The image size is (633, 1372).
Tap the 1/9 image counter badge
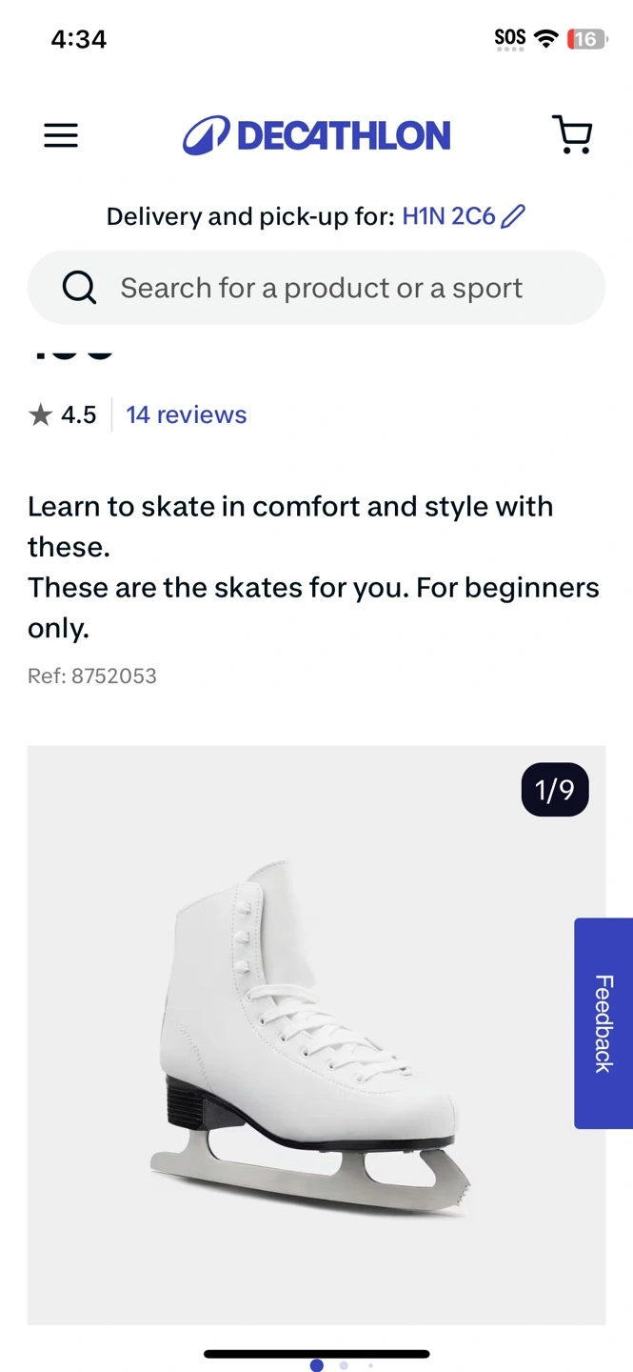click(555, 790)
